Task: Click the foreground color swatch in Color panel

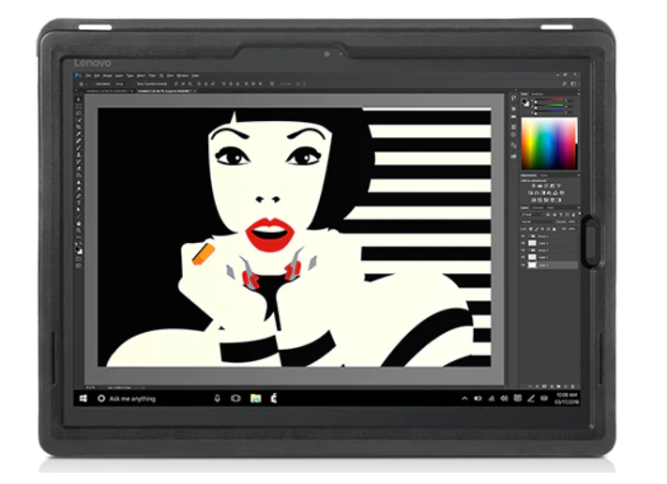Action: click(524, 100)
